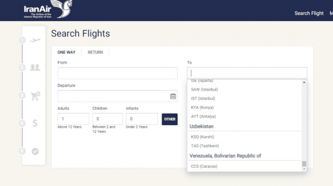Screen dimensions: 333x186
Task: Select the ONE WAY tab
Action: click(x=67, y=52)
